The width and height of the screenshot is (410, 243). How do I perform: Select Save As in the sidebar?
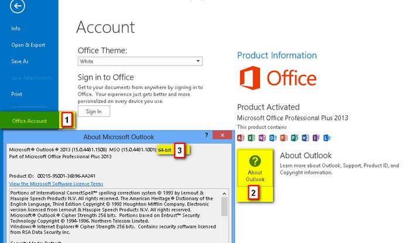pyautogui.click(x=20, y=61)
